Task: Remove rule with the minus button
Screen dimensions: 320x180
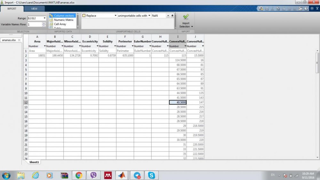Action: coord(168,15)
